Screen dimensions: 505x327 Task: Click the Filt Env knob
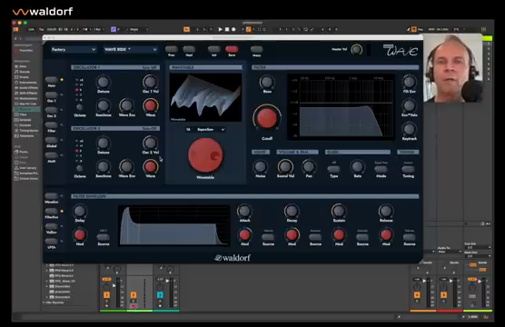[x=410, y=82]
